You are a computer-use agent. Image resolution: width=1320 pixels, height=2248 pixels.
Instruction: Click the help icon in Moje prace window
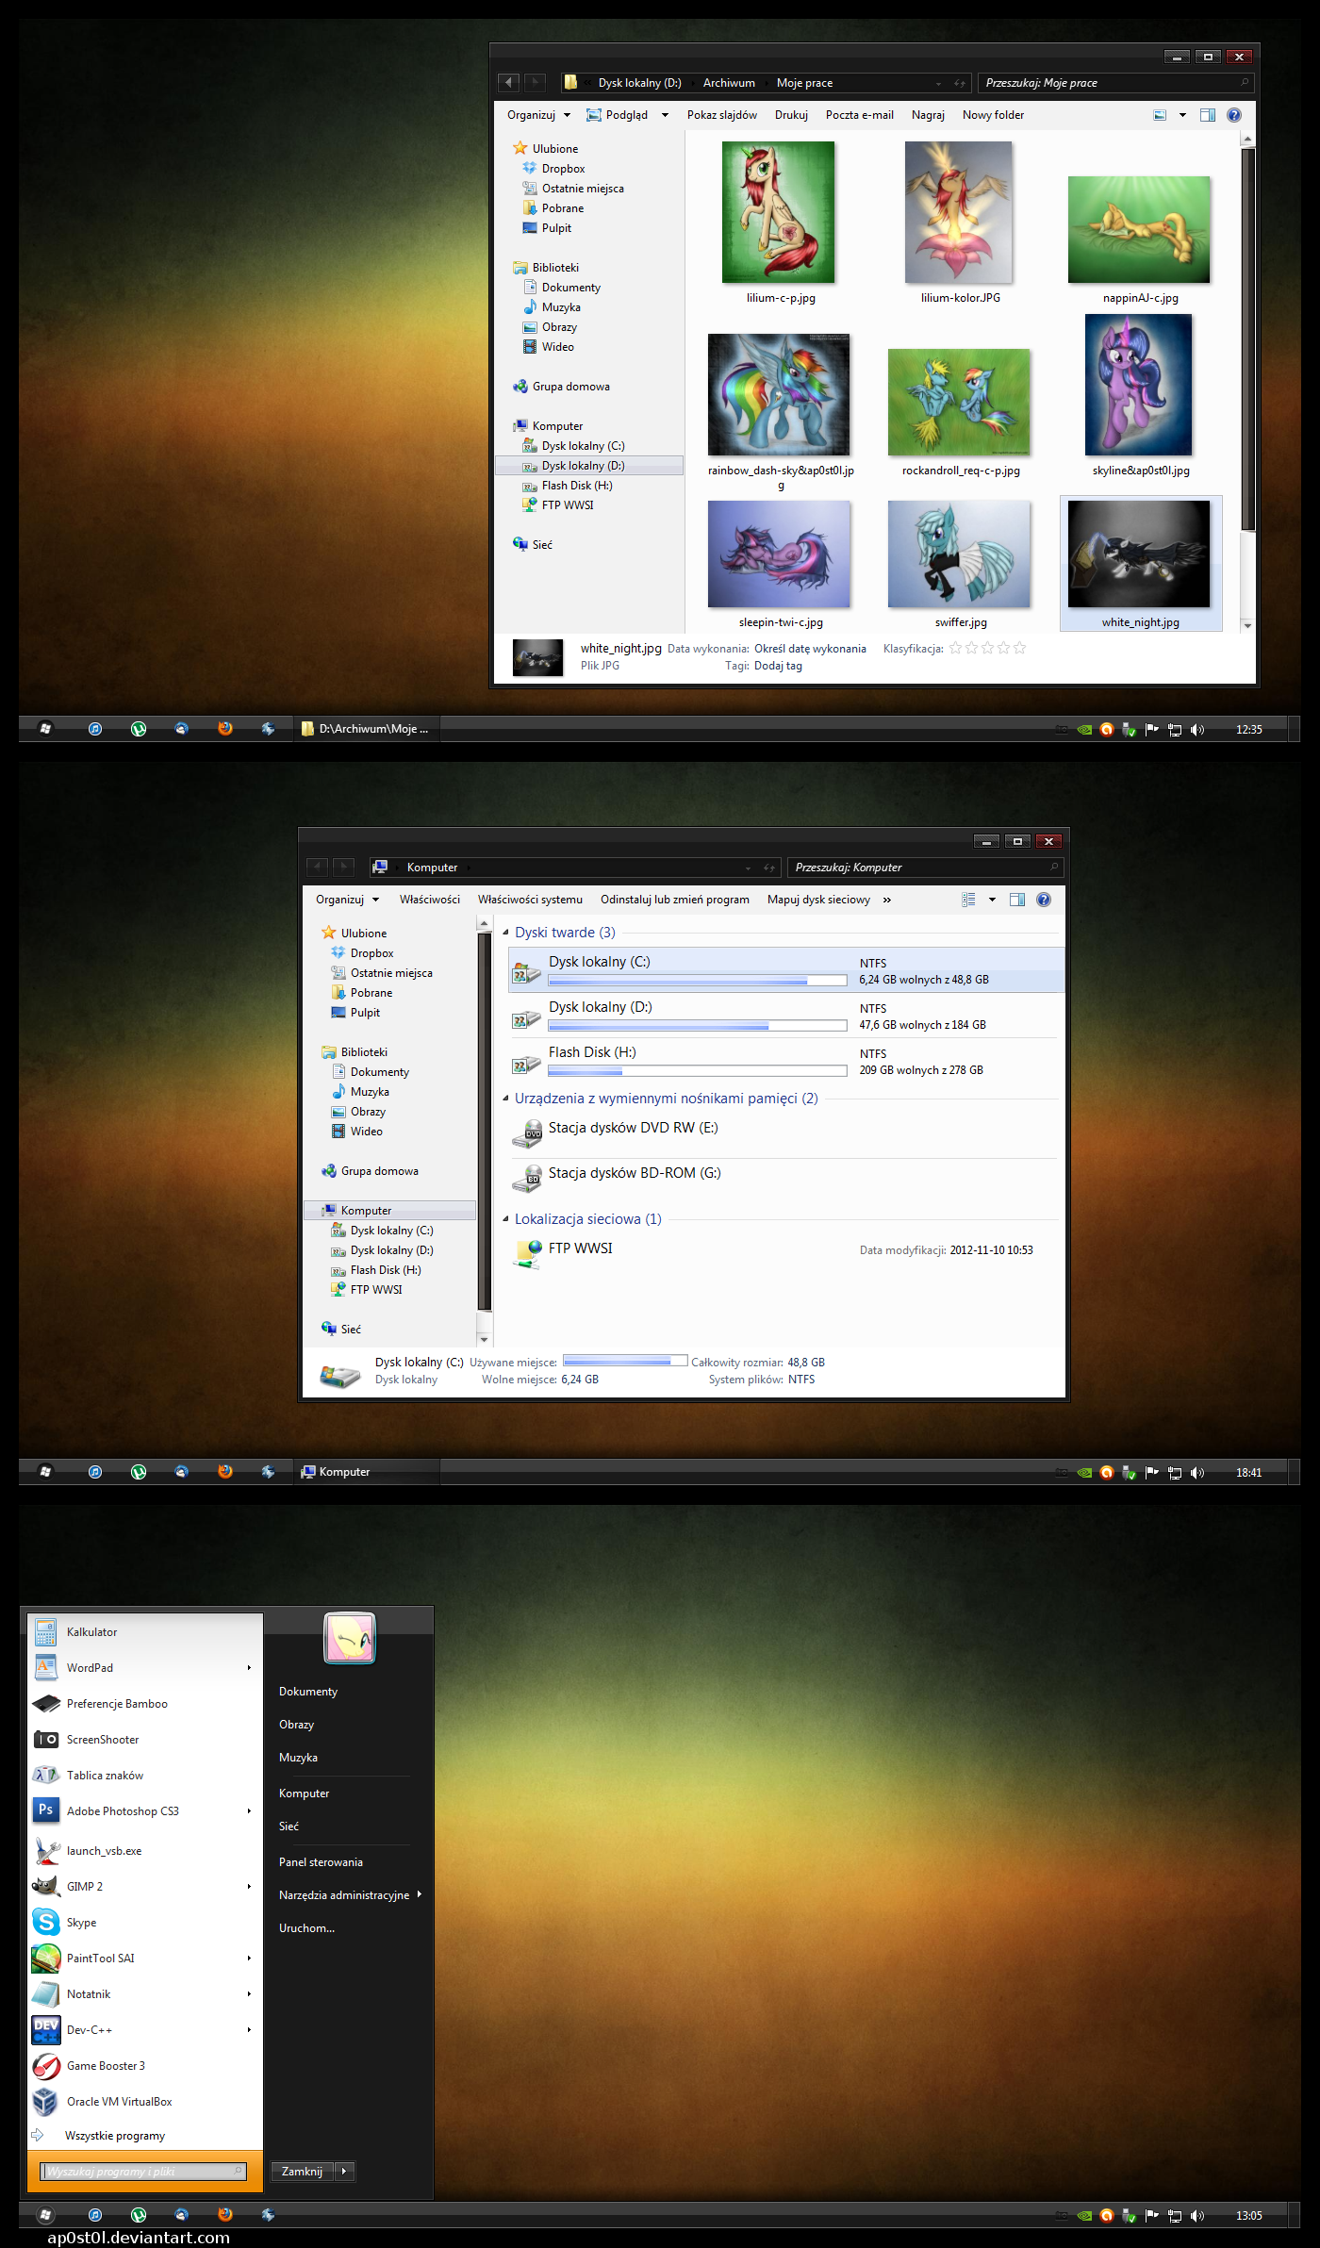[1233, 115]
